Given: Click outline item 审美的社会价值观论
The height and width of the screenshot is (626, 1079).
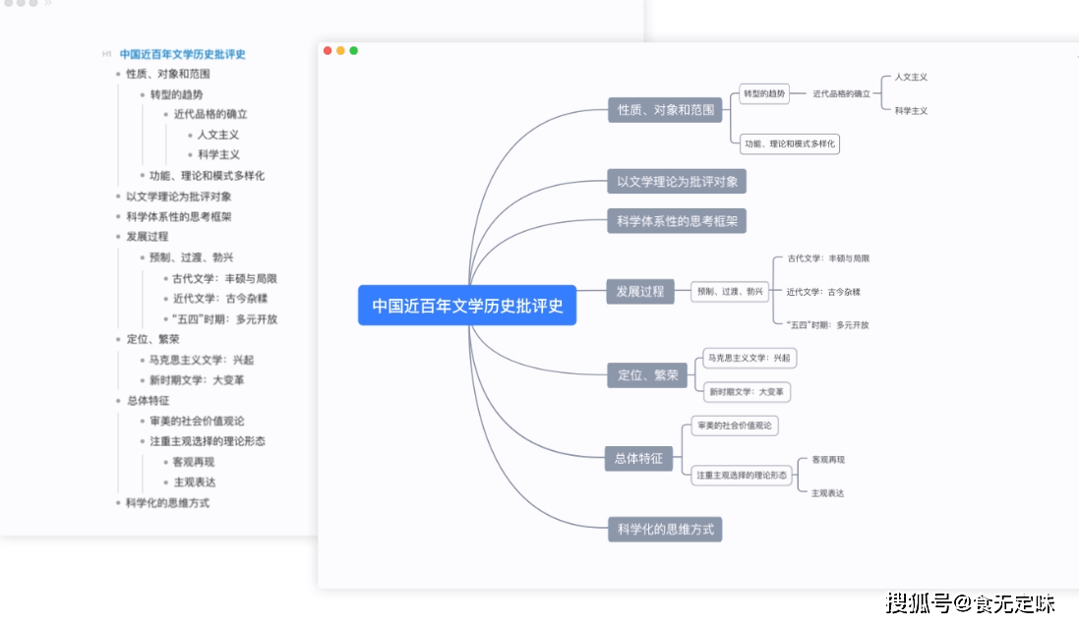Looking at the screenshot, I should coord(197,421).
